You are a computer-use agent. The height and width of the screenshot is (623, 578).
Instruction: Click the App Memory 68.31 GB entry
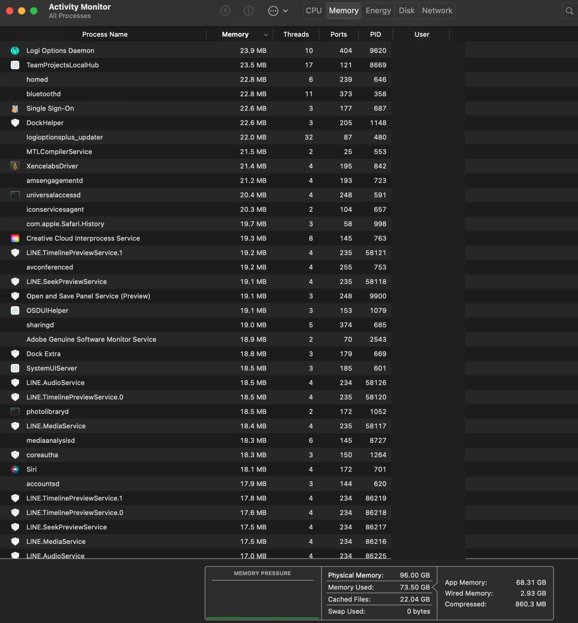click(x=495, y=582)
